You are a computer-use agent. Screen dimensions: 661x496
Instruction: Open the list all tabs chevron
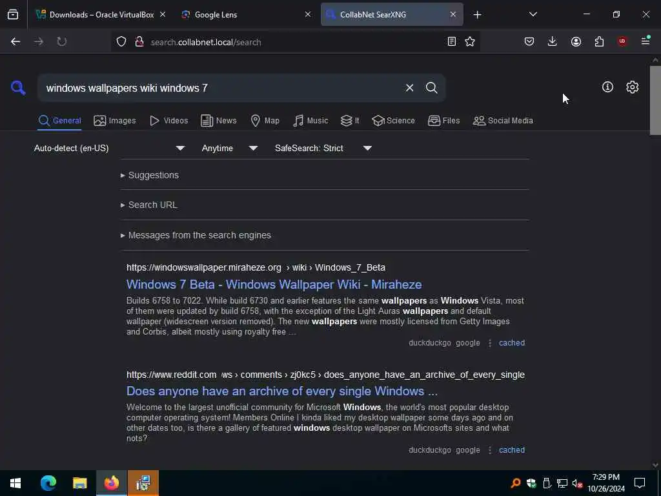(533, 14)
